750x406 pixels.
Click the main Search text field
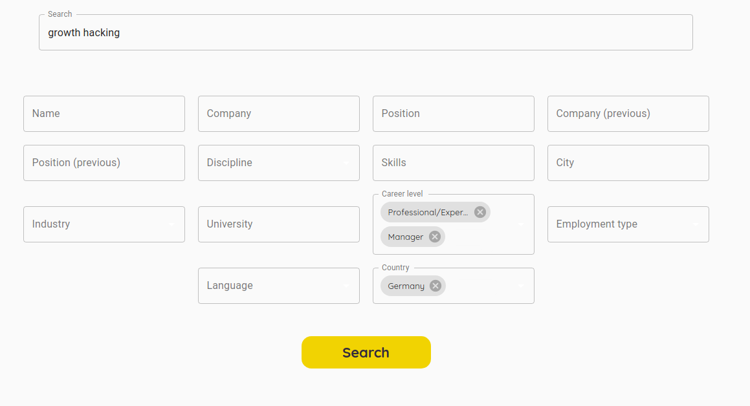point(366,33)
